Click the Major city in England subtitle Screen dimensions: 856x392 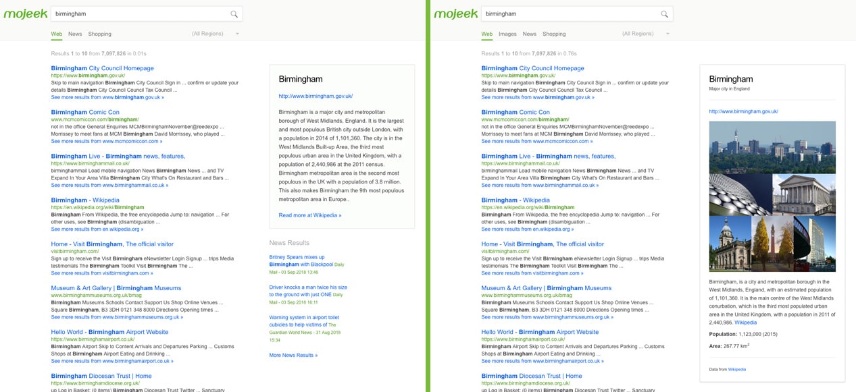[729, 88]
